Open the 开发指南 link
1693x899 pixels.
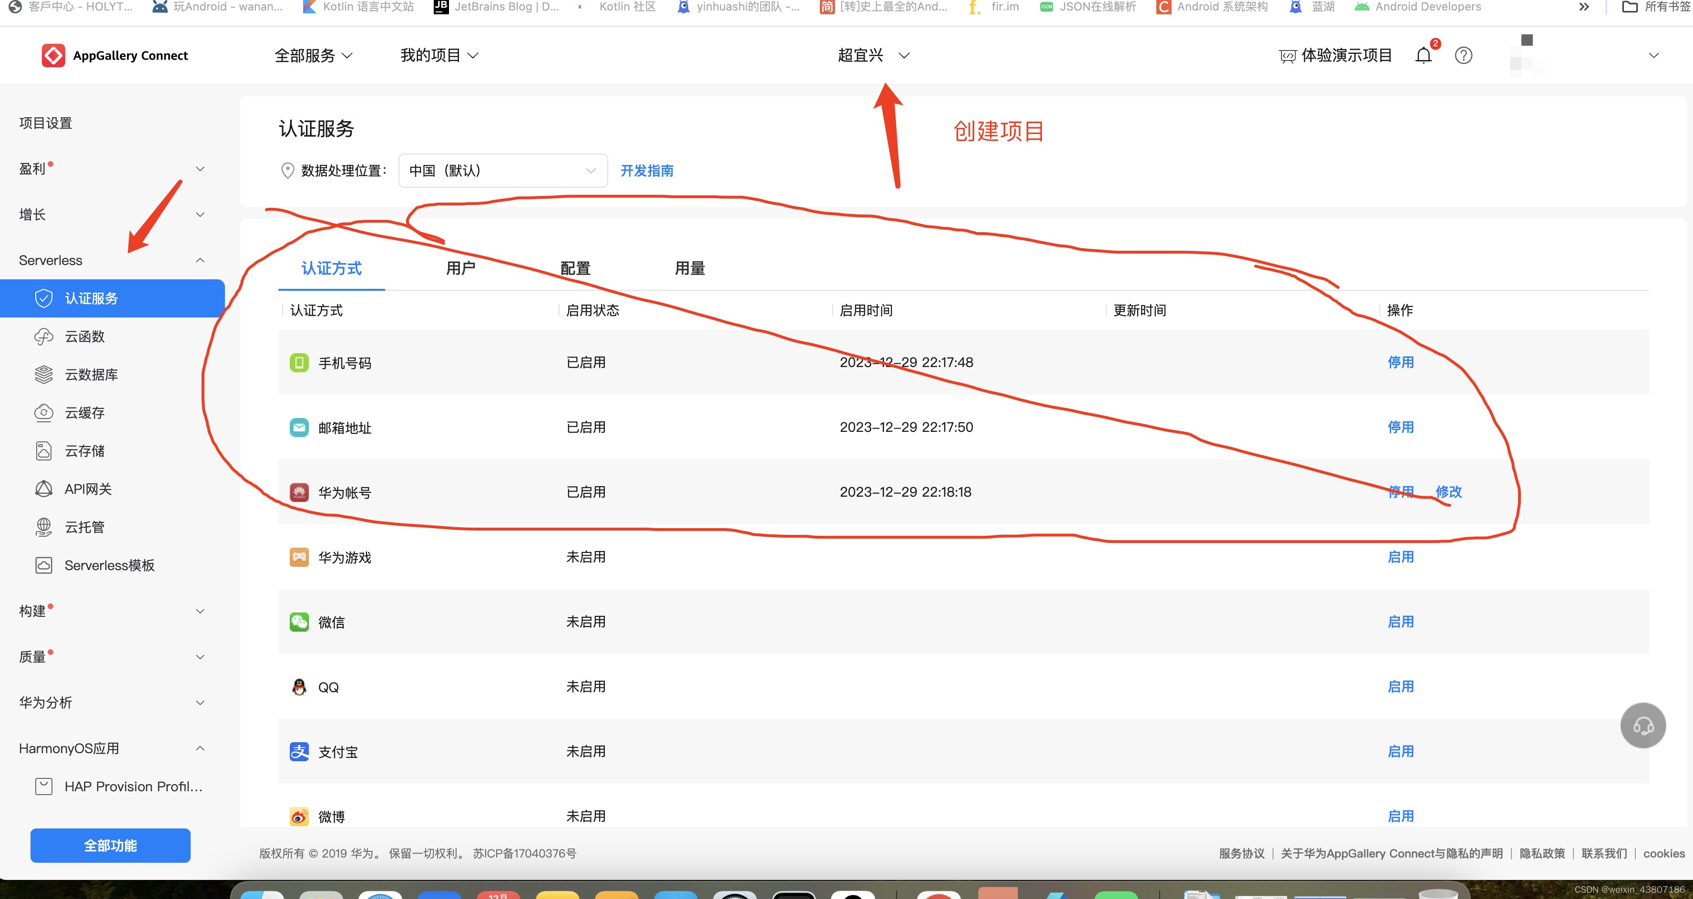tap(647, 171)
